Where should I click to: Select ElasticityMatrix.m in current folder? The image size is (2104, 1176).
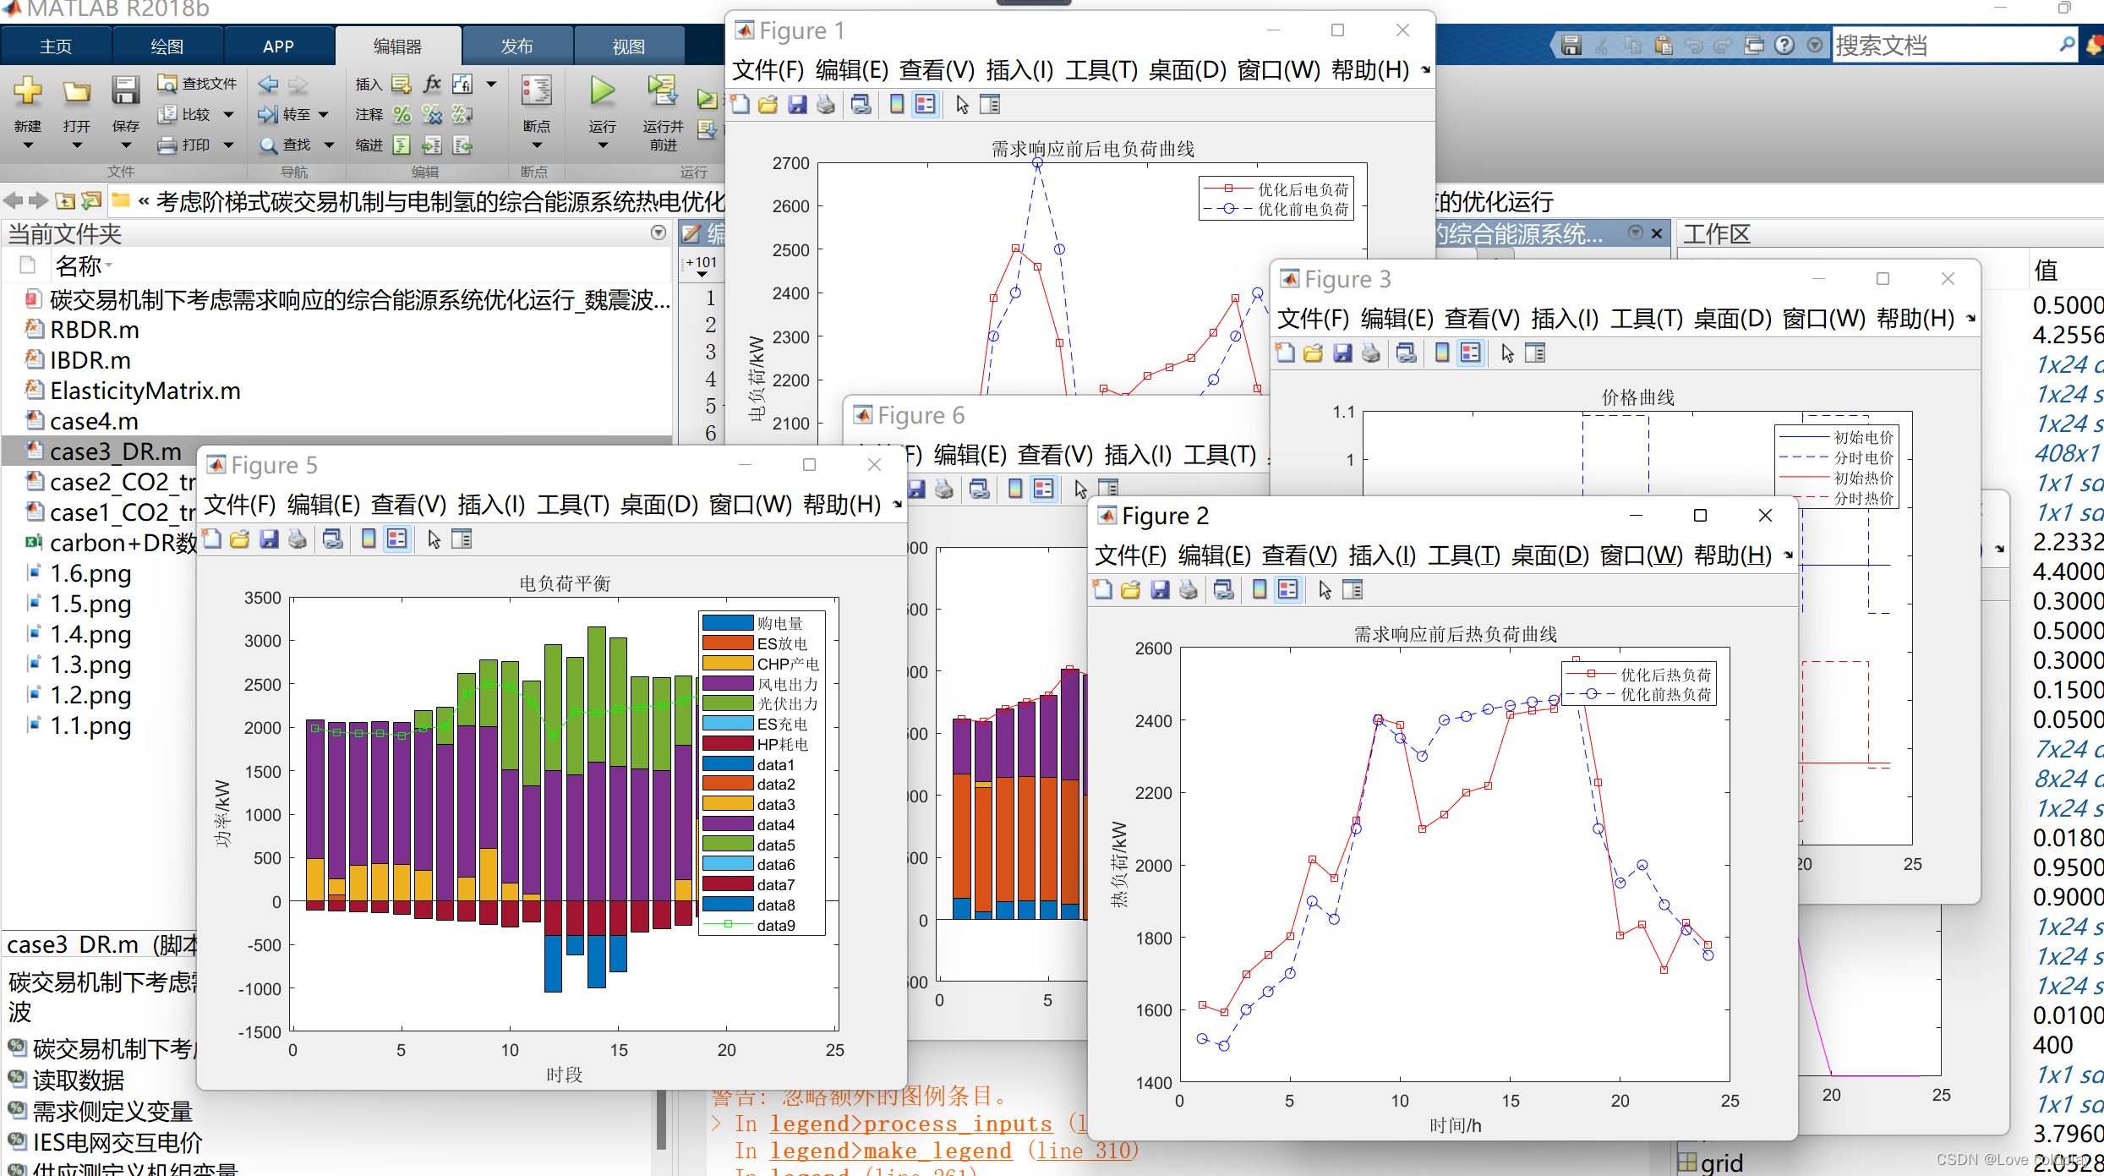pos(145,391)
